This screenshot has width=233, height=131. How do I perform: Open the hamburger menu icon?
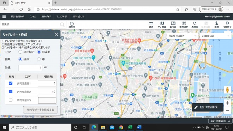4,17
